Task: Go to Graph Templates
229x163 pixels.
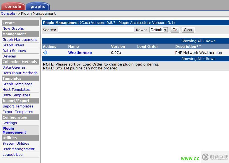Action: (17, 84)
